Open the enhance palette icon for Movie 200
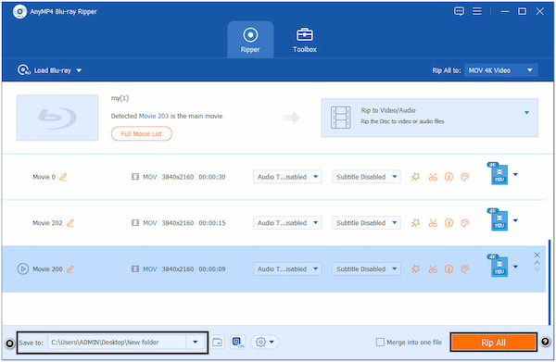 click(x=465, y=268)
